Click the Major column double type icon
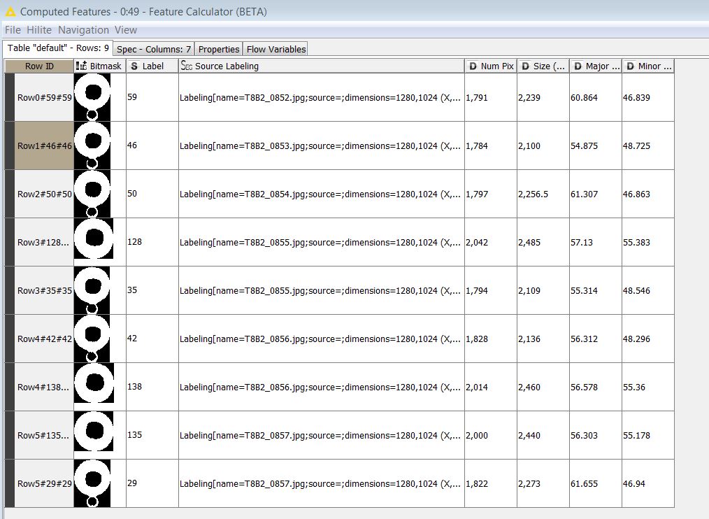709x519 pixels. 578,66
